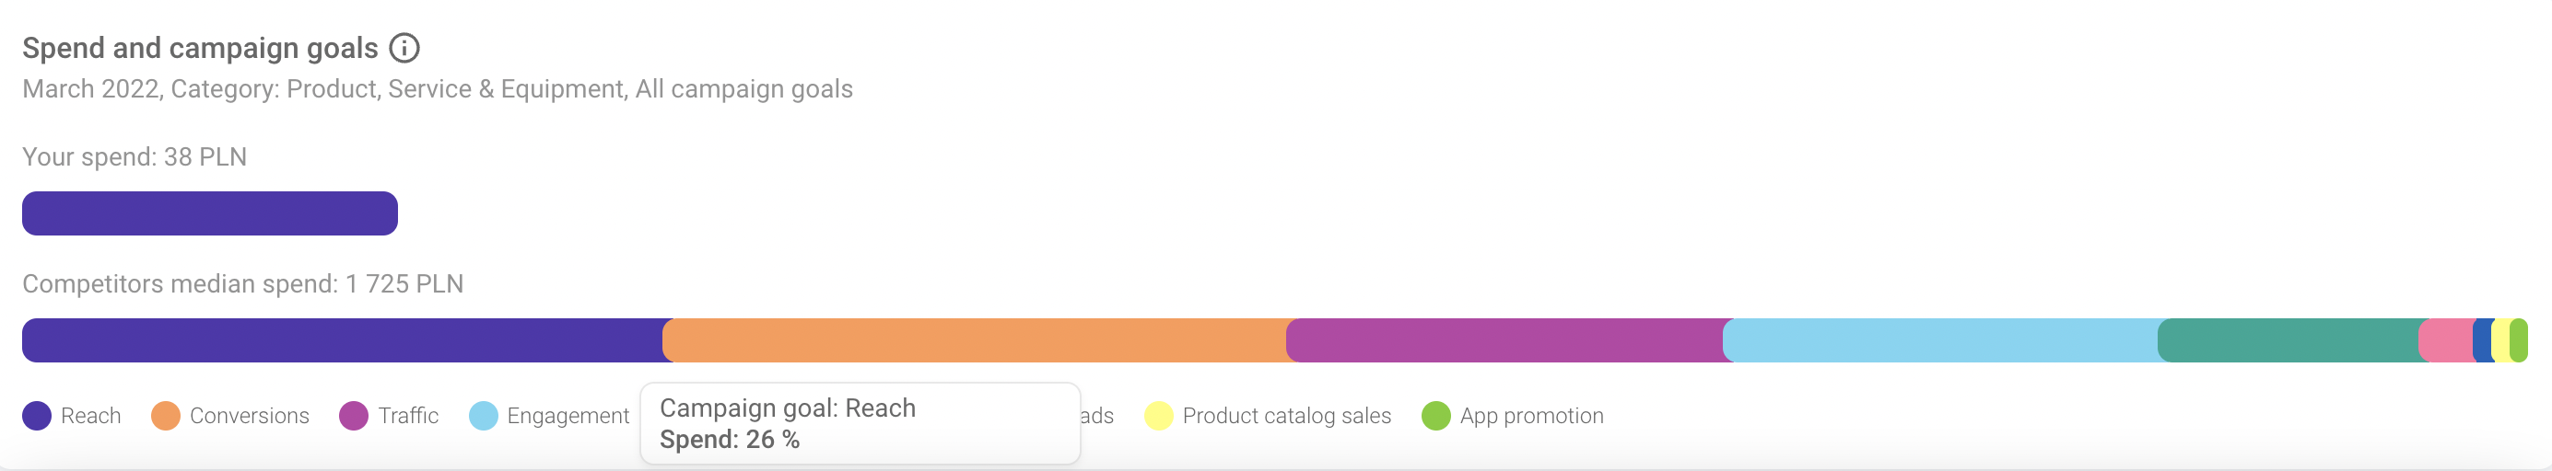Screen dimensions: 2552x471
Task: Click the orange Conversions legend dot
Action: point(166,416)
